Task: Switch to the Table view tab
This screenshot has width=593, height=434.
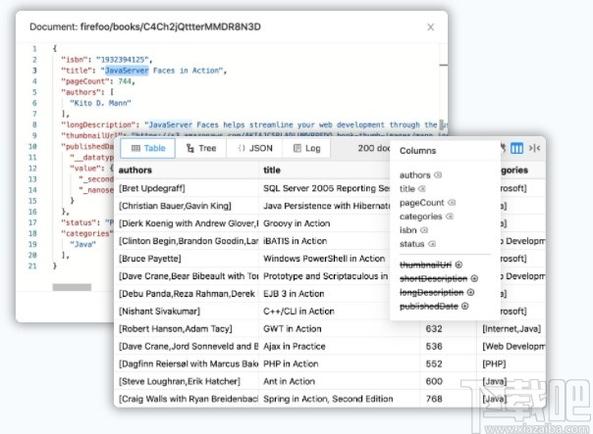Action: pos(147,148)
